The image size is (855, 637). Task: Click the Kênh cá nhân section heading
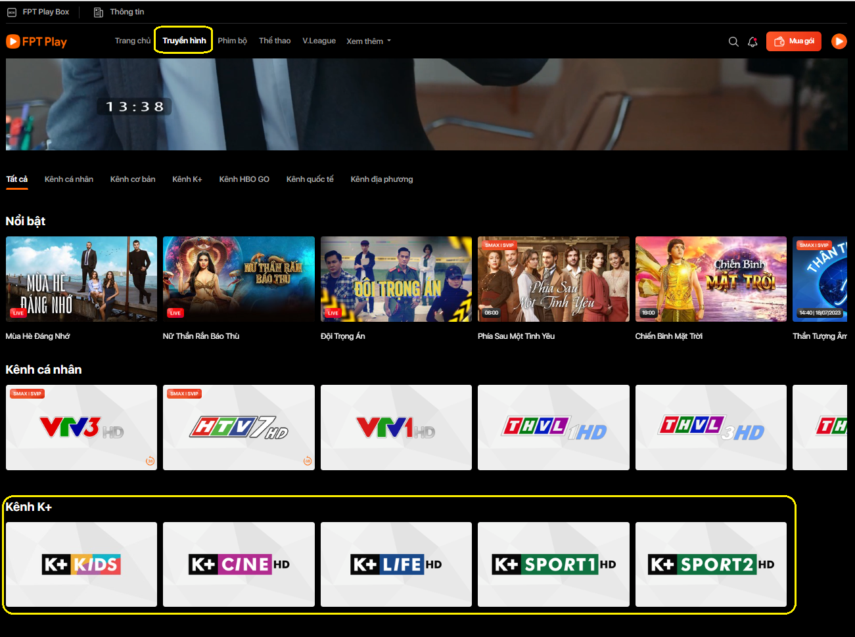(43, 370)
